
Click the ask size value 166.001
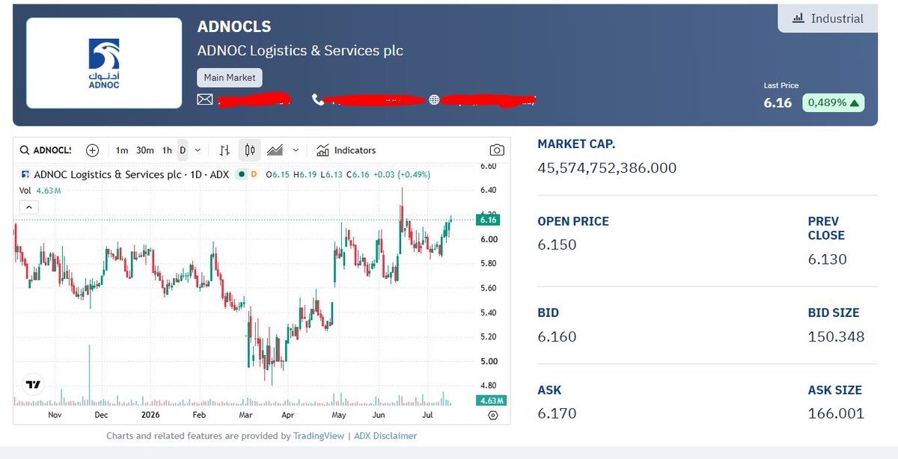click(836, 413)
